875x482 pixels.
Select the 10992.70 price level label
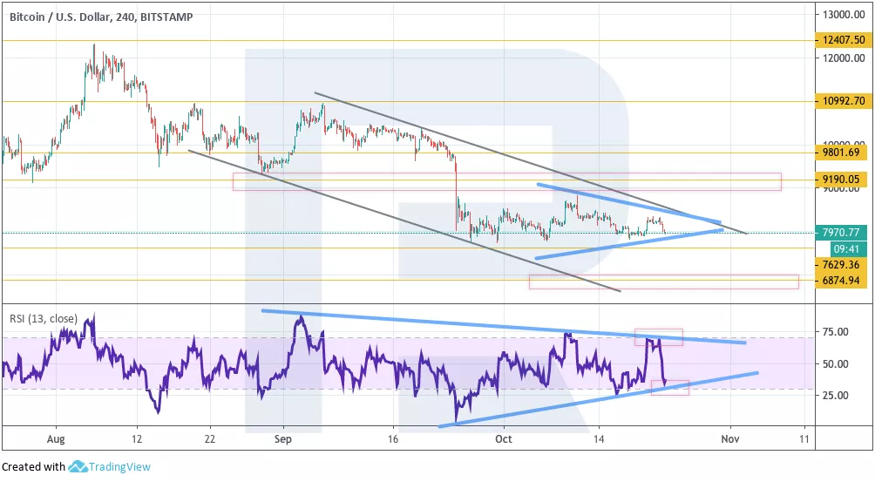[842, 101]
